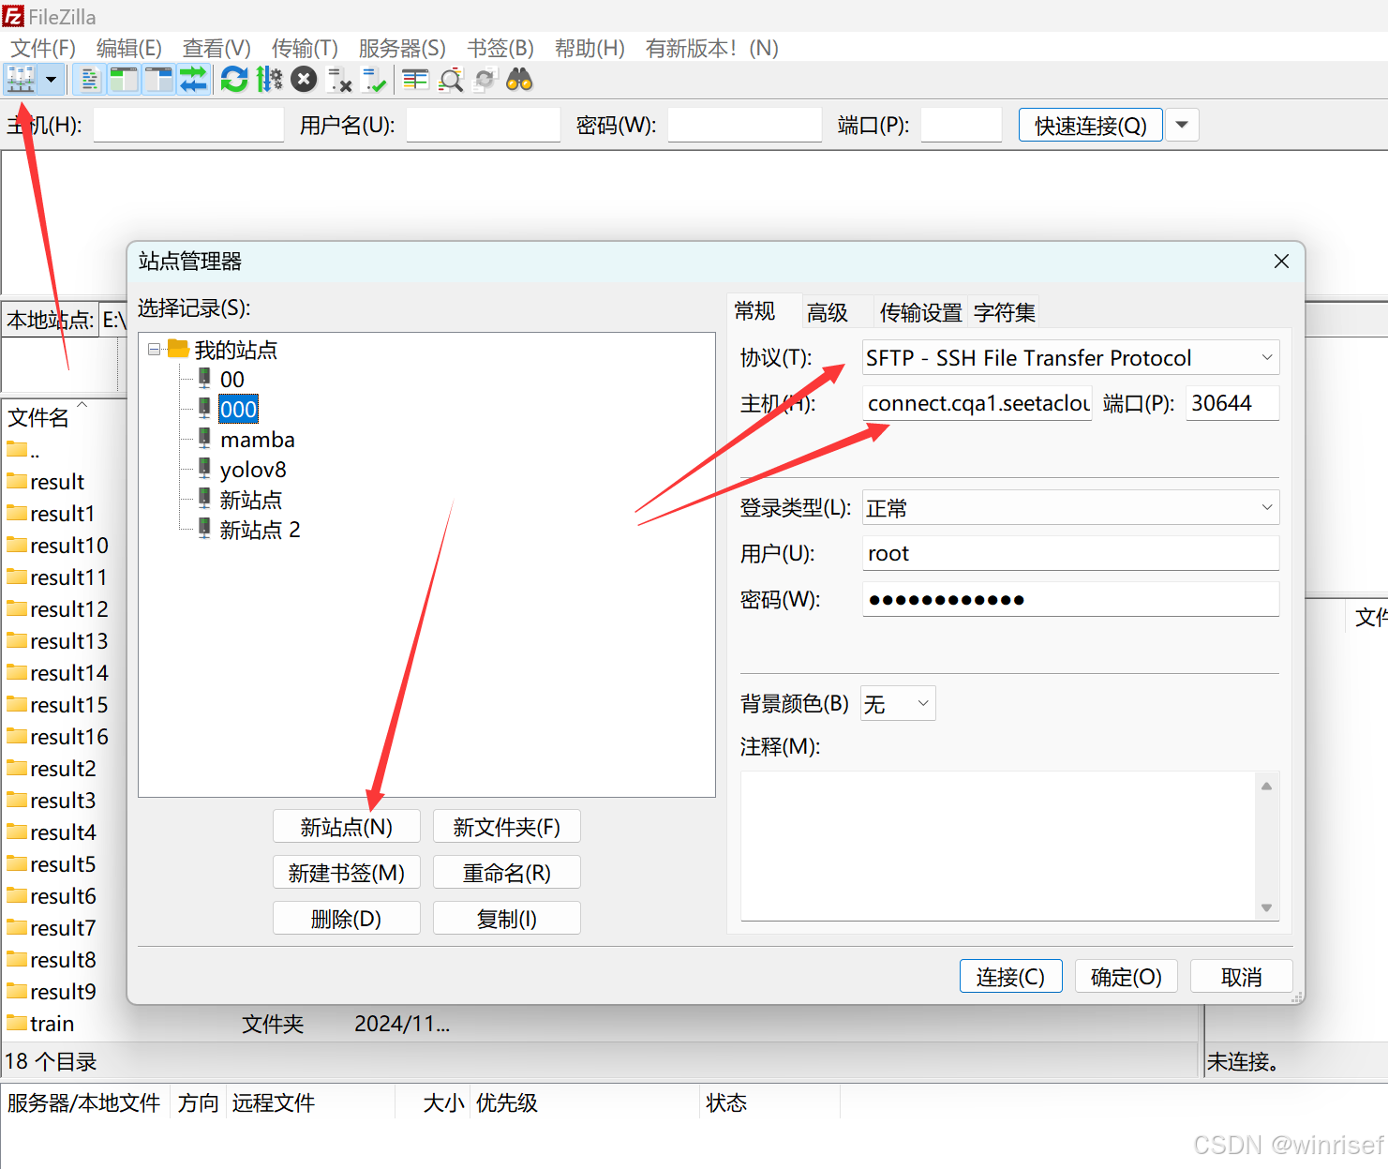This screenshot has height=1169, width=1388.
Task: Open the 登录类型 dropdown showing 正常
Action: click(1070, 507)
